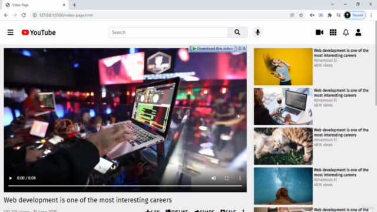Click the Paused profile button
The height and width of the screenshot is (212, 377).
pyautogui.click(x=355, y=15)
